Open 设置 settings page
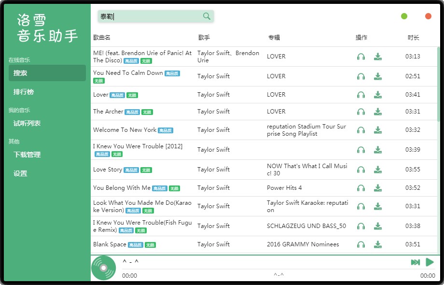Image resolution: width=444 pixels, height=285 pixels. [20, 173]
